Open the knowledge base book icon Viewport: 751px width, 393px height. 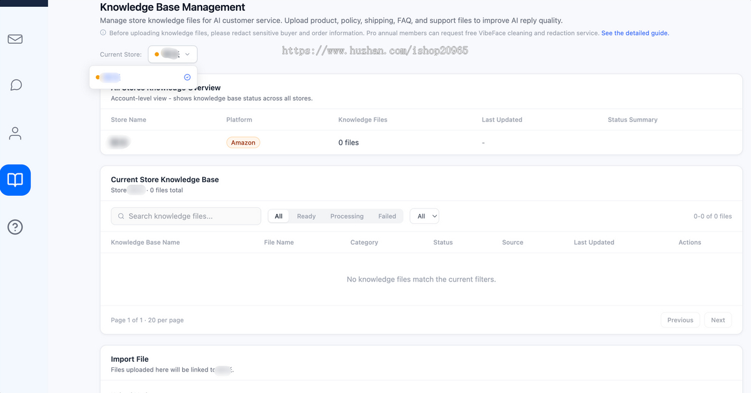pyautogui.click(x=15, y=180)
